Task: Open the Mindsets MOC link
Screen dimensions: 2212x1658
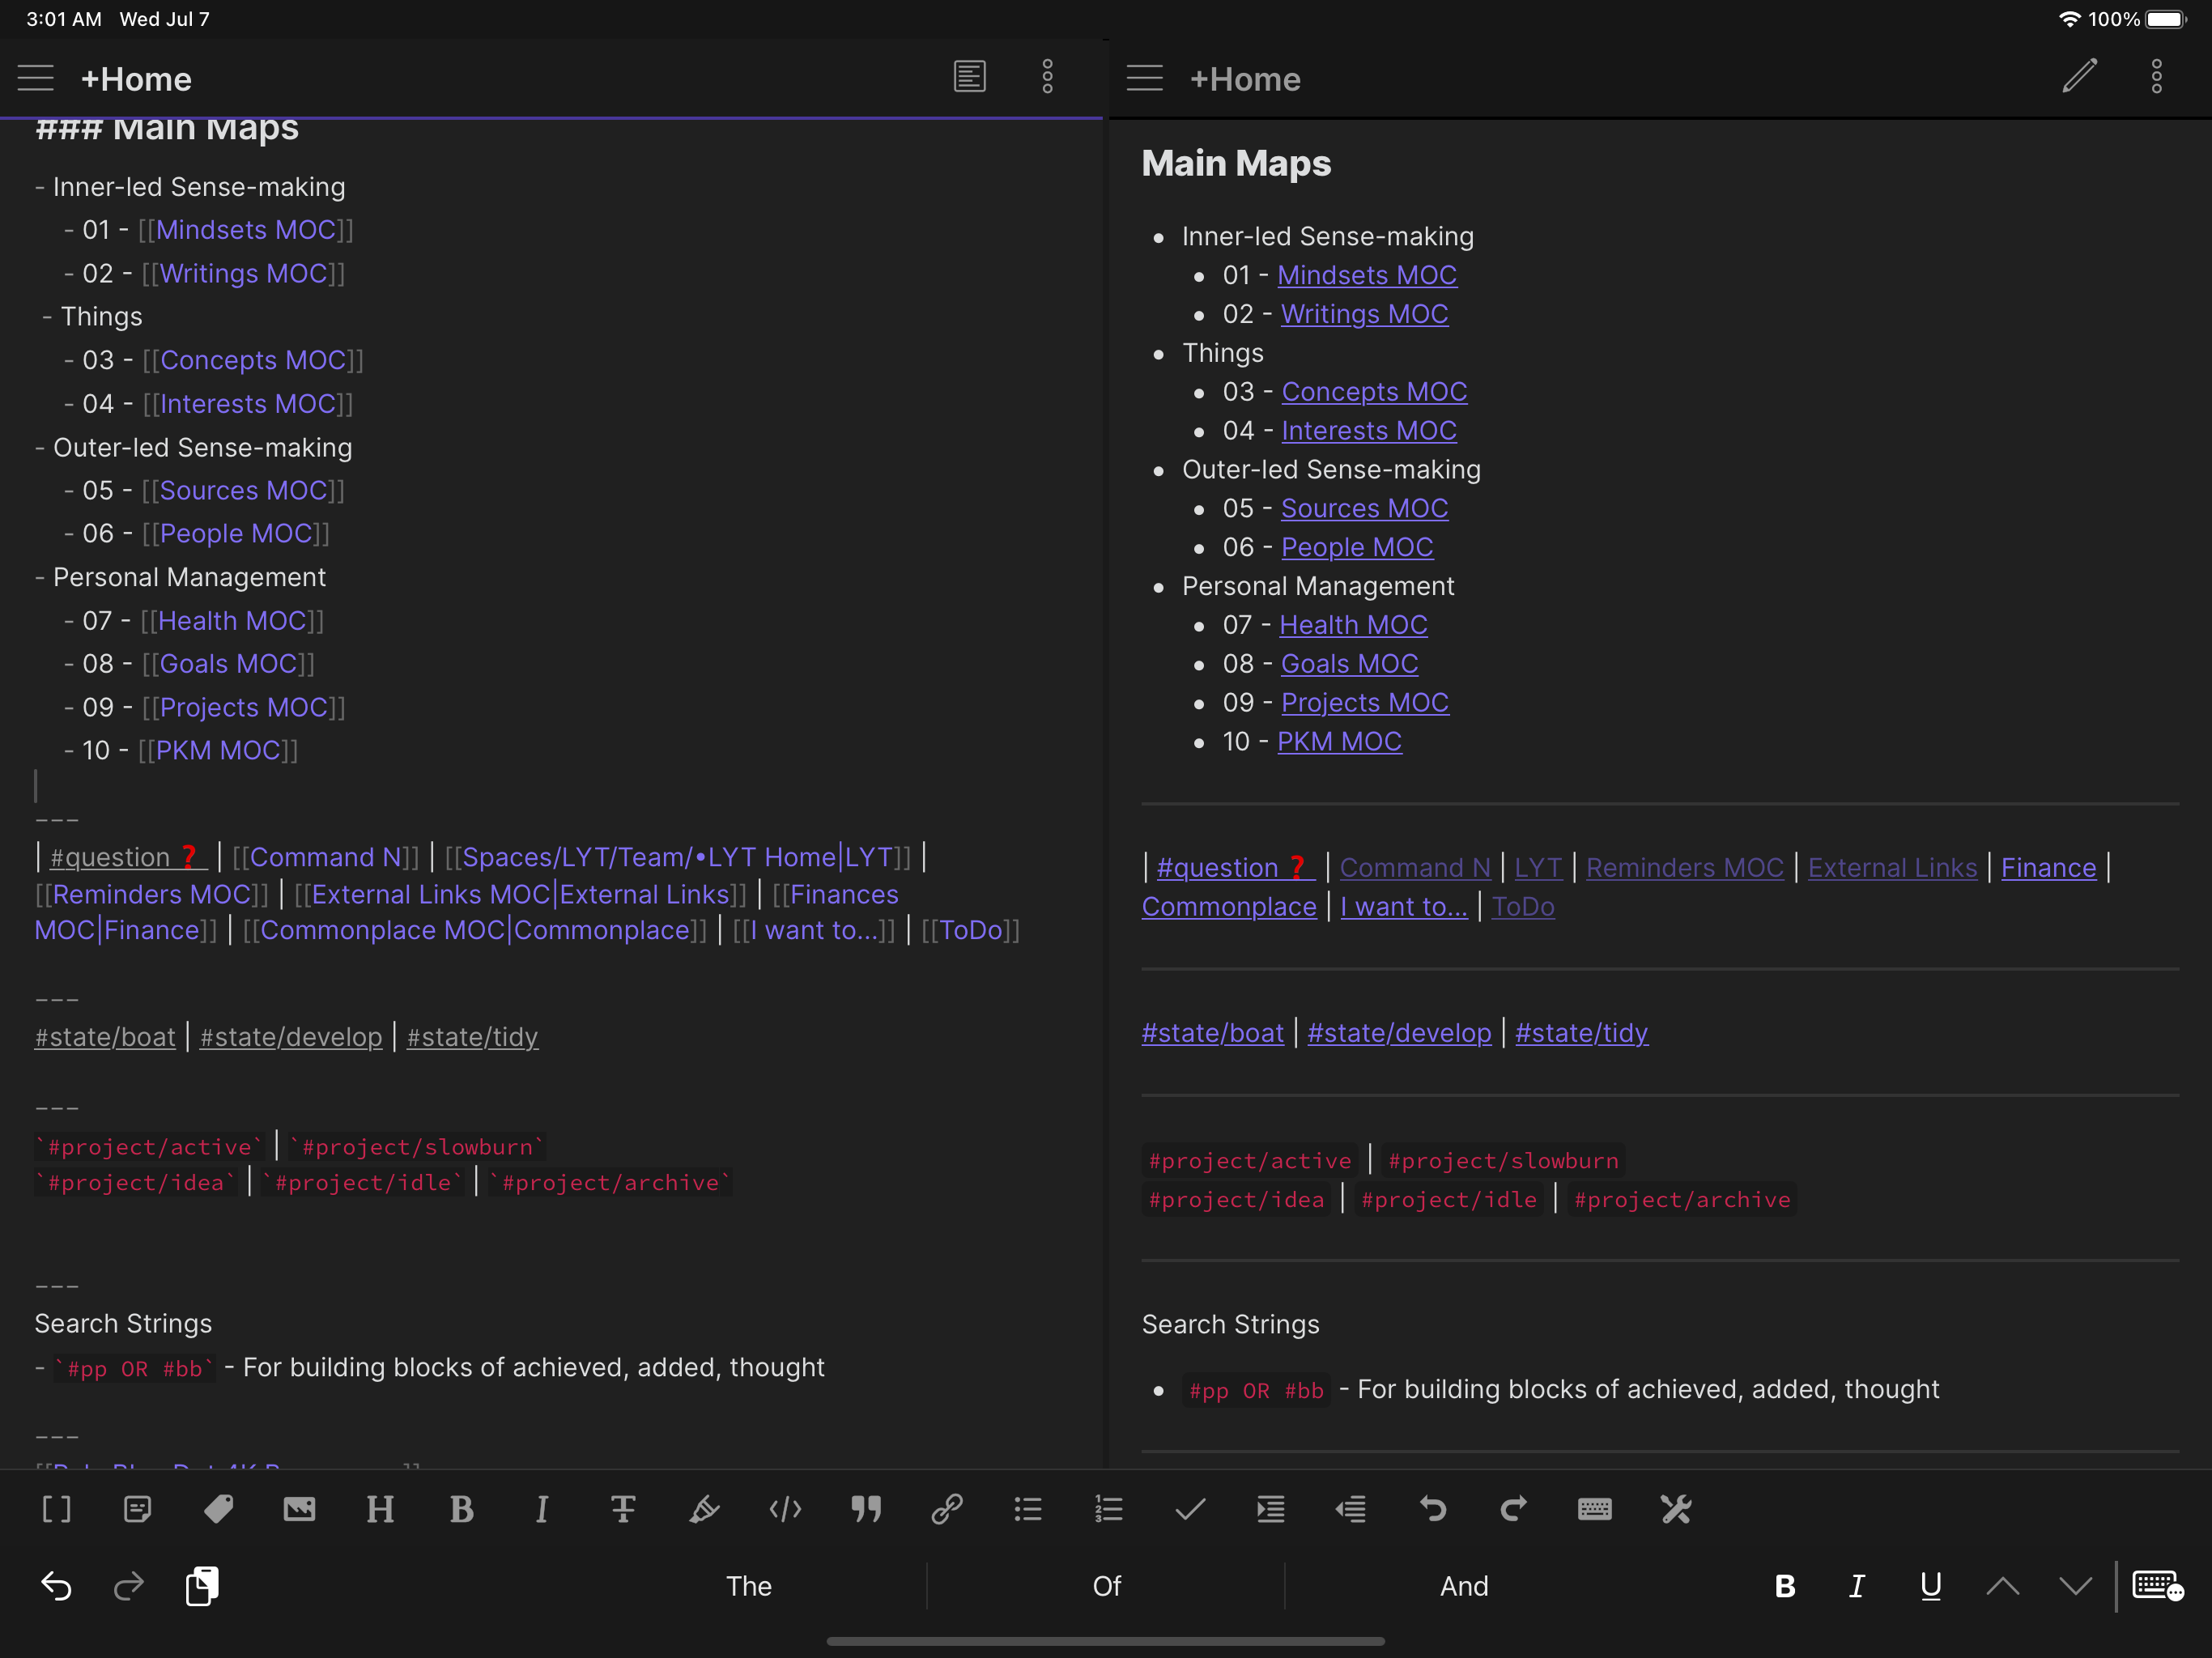Action: point(1367,275)
